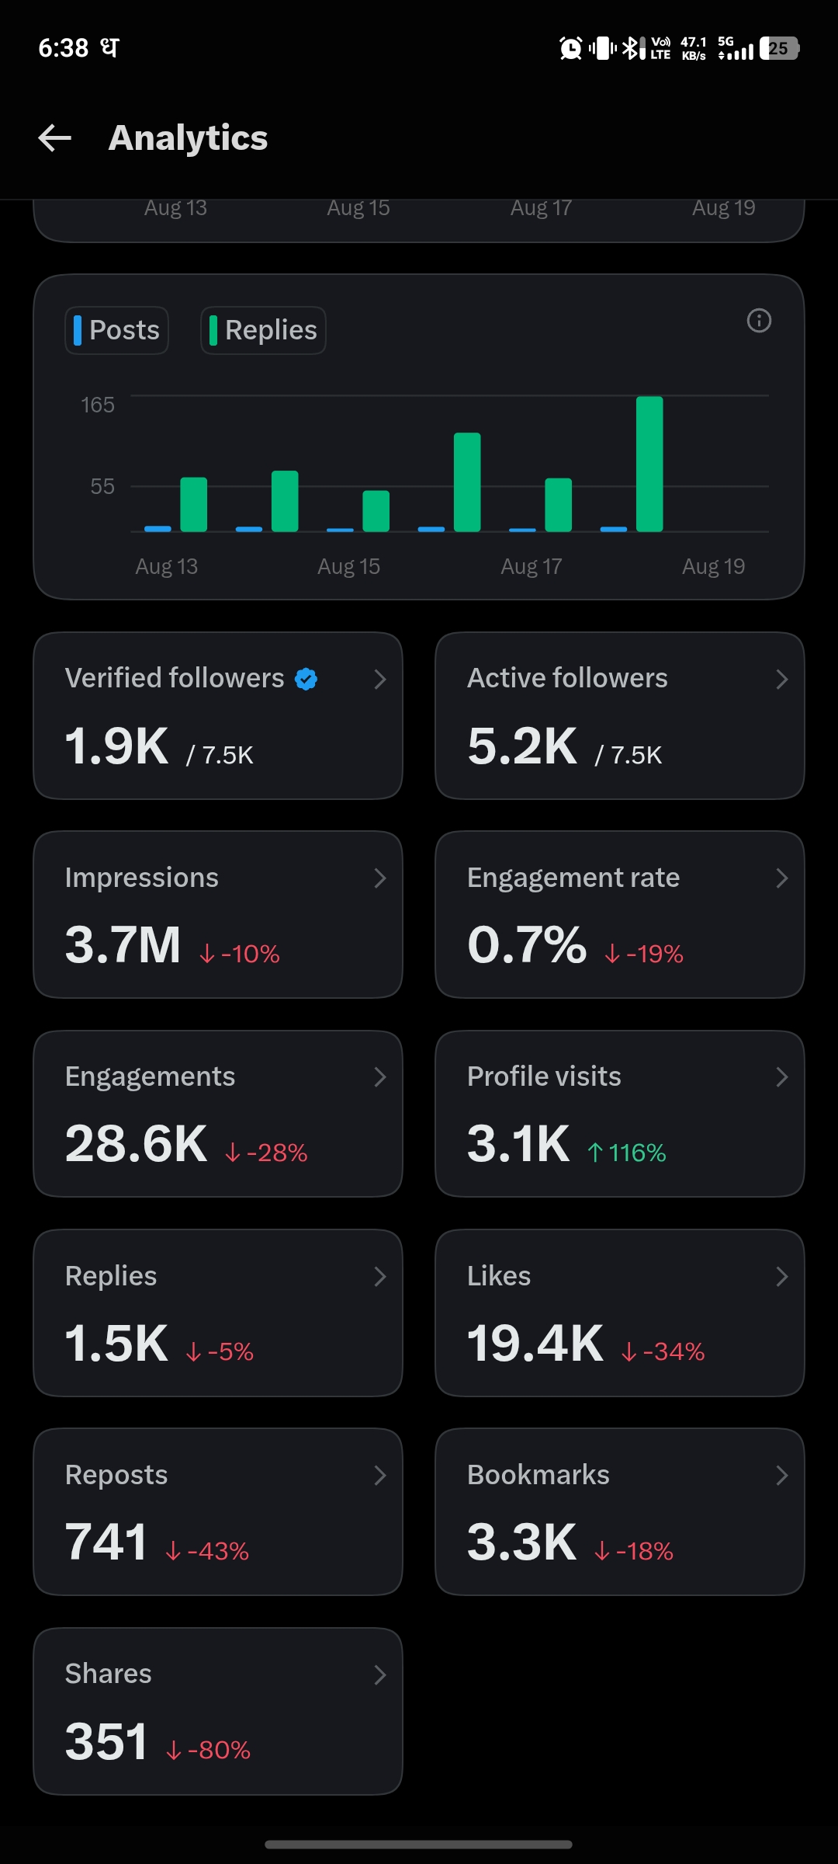Open the Profile visits card

[x=620, y=1114]
